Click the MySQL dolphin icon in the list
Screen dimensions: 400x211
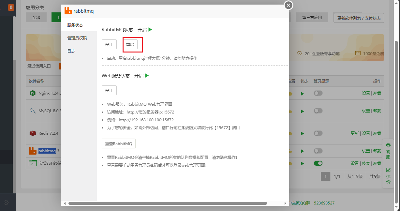point(32,111)
